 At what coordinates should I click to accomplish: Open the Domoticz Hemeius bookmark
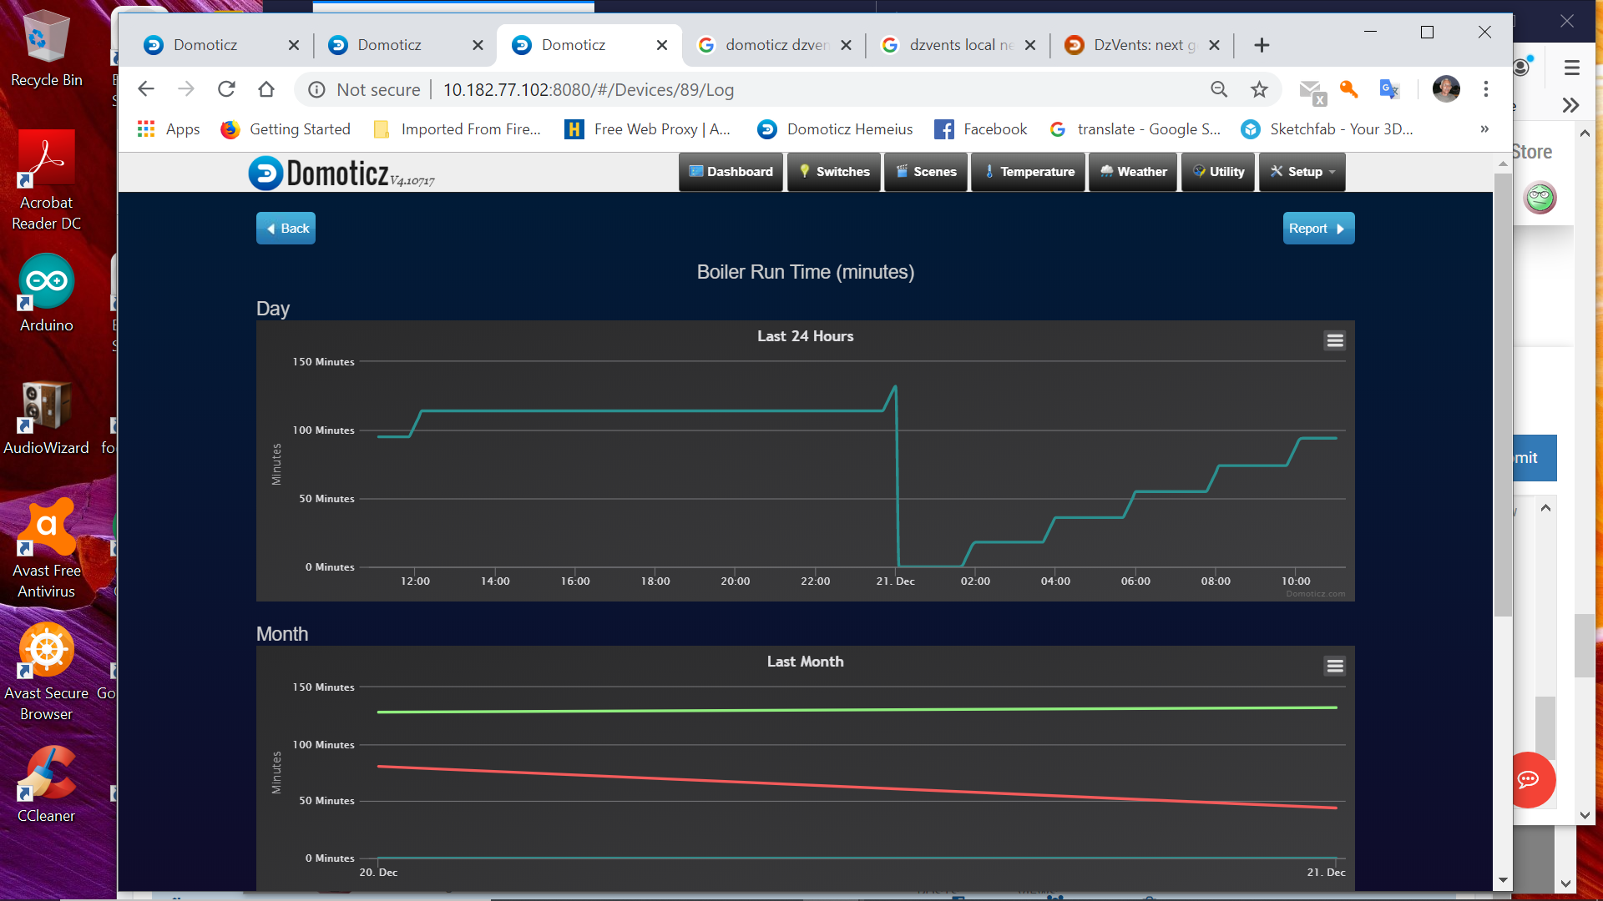point(835,129)
